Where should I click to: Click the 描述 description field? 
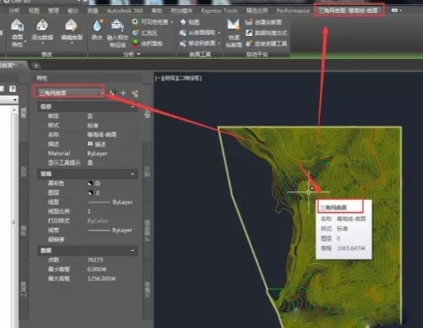96,144
